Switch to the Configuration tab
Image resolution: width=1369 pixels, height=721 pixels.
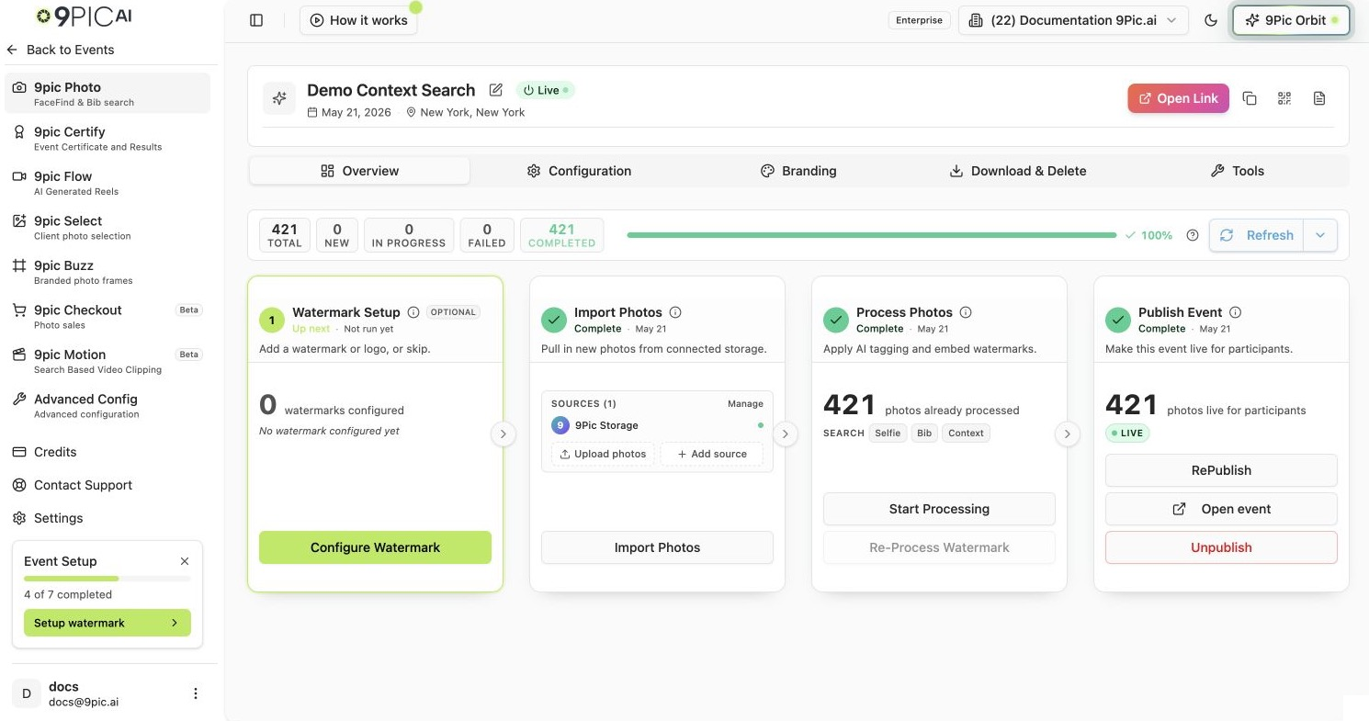tap(579, 171)
